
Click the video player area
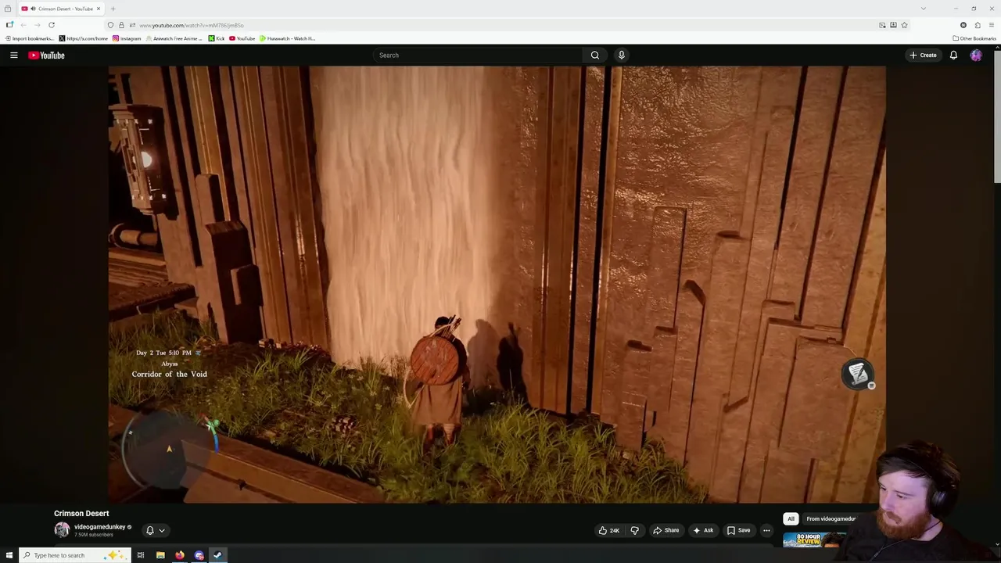(x=497, y=284)
